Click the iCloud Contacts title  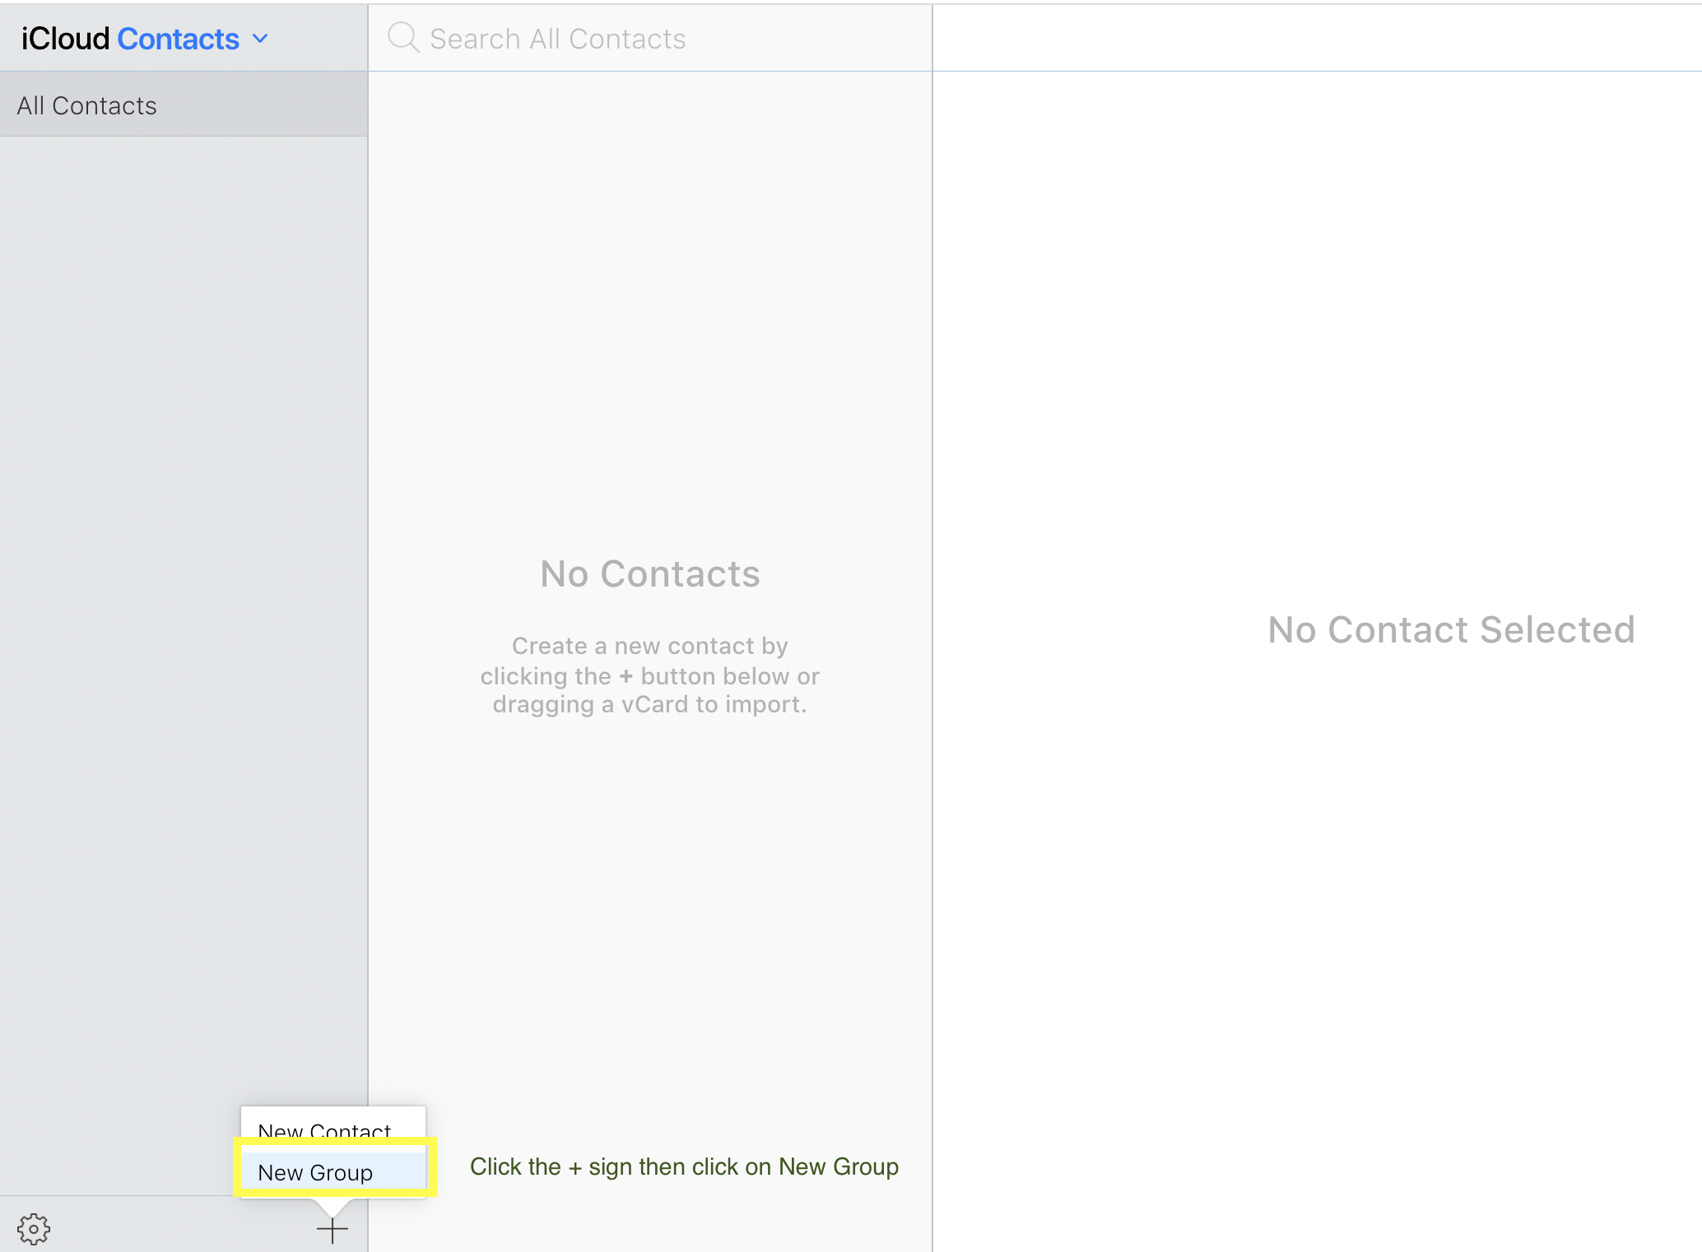(130, 39)
